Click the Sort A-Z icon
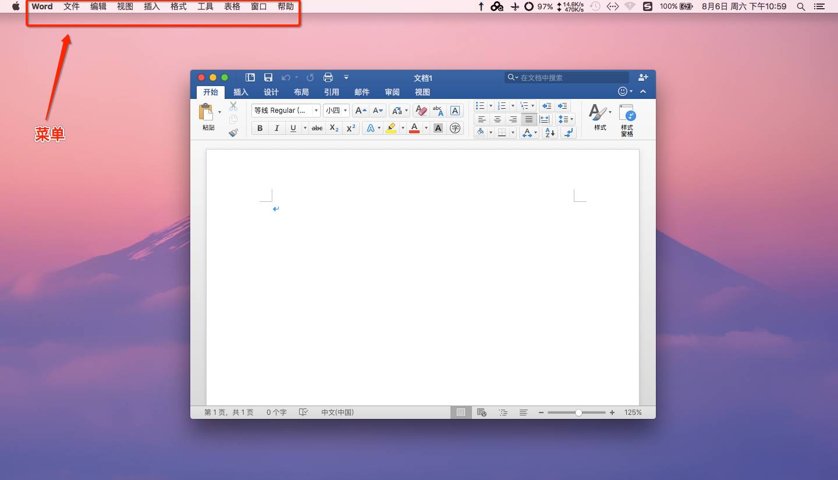 click(549, 133)
